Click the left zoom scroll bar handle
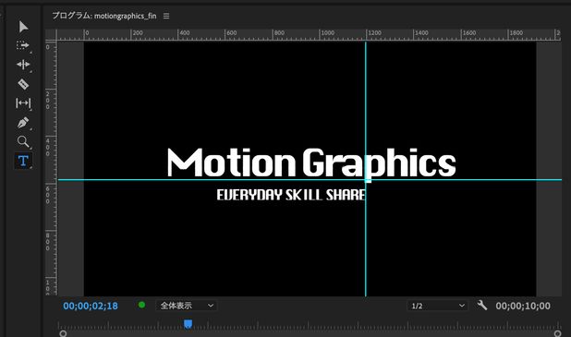571x337 pixels. click(63, 333)
